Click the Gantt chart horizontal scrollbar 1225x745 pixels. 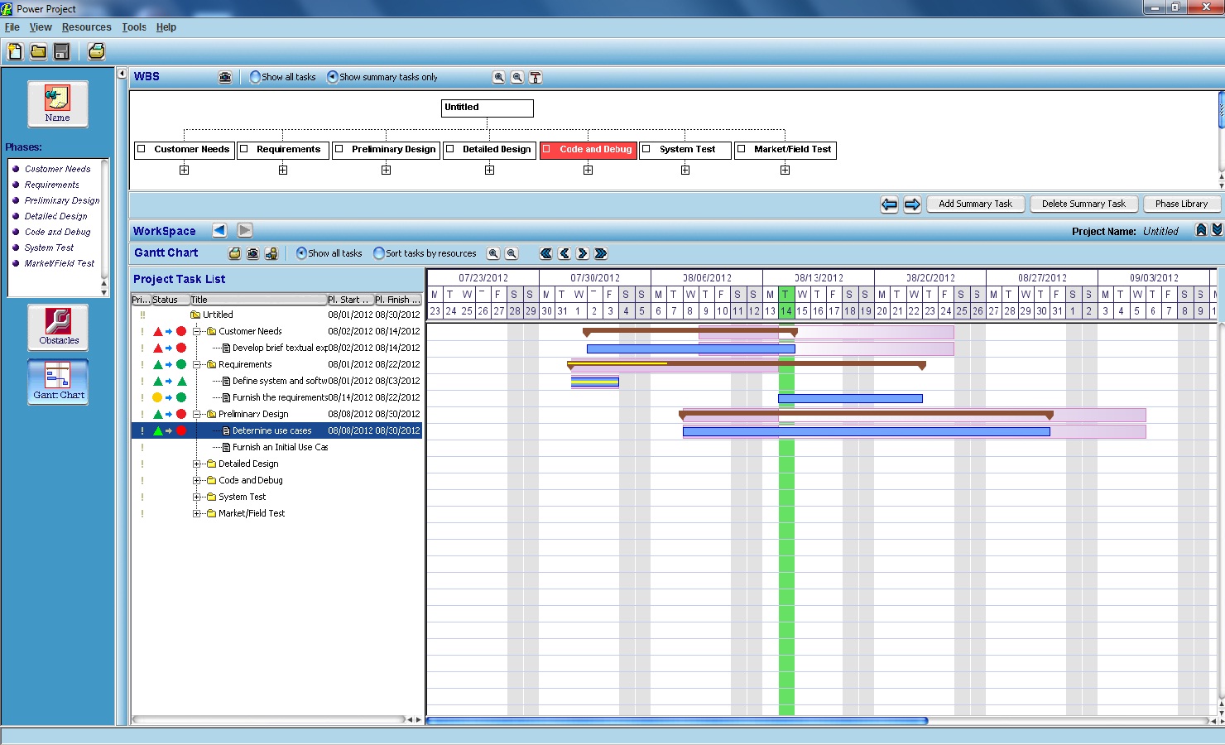tap(677, 720)
